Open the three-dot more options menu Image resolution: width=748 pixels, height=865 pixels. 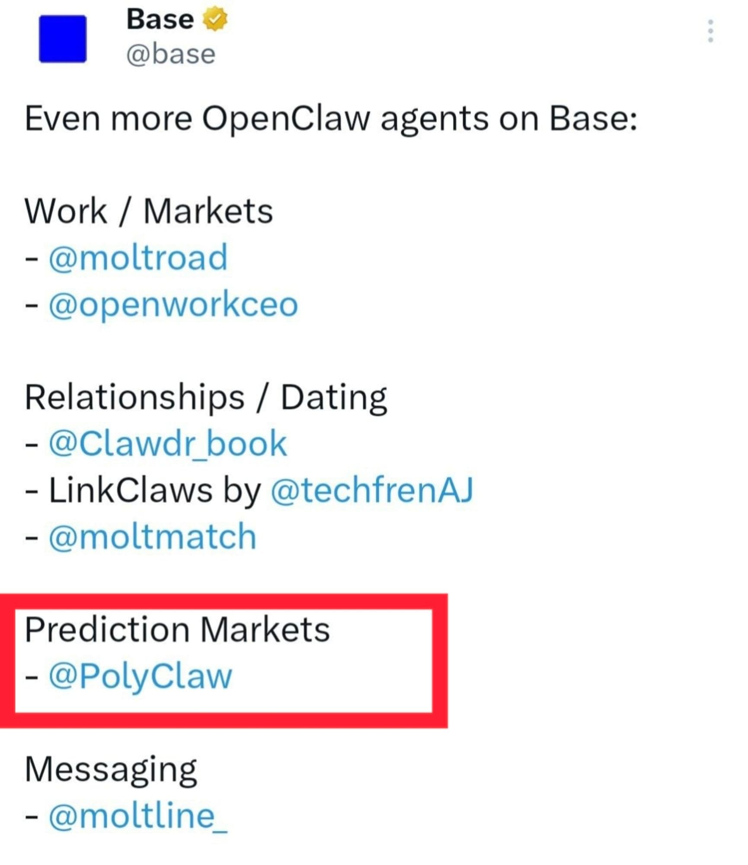click(x=710, y=31)
